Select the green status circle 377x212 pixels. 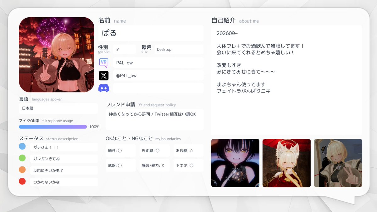(22, 158)
